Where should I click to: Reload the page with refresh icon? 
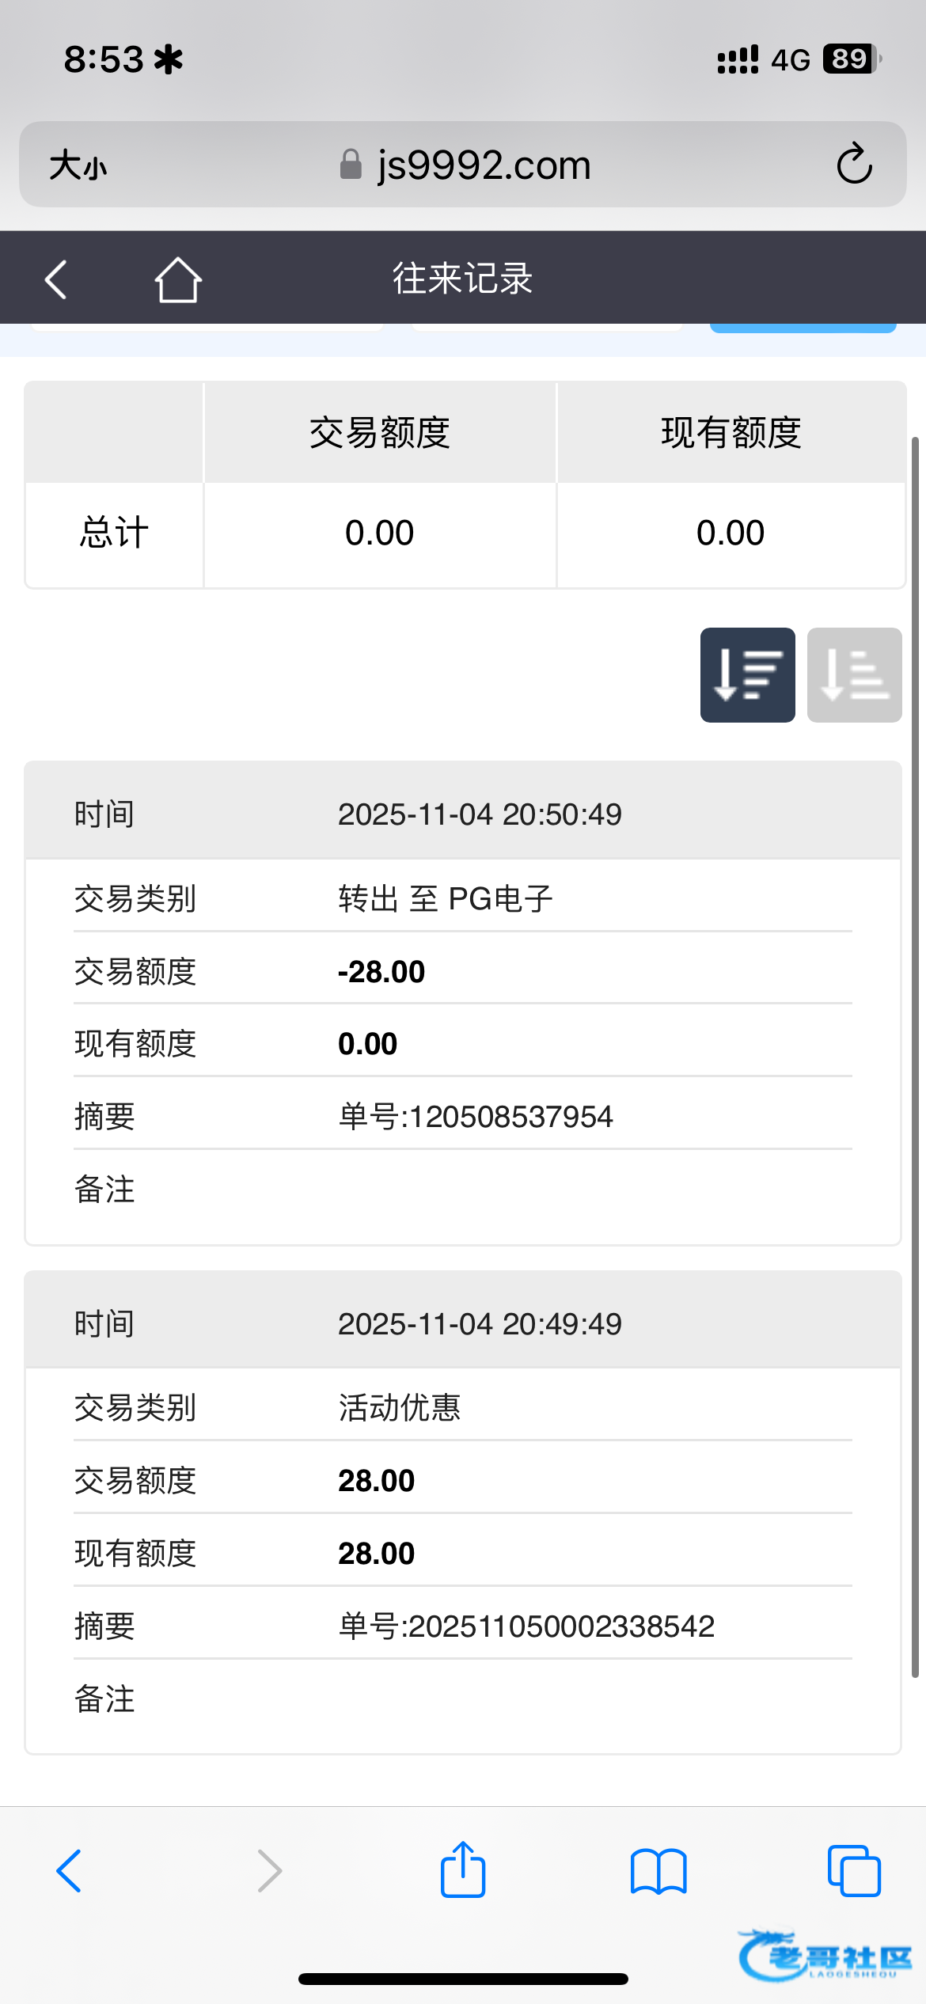tap(854, 165)
